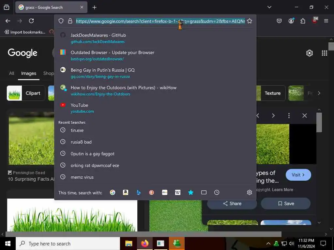Show hidden system tray icons
The image size is (334, 250).
coord(268,243)
